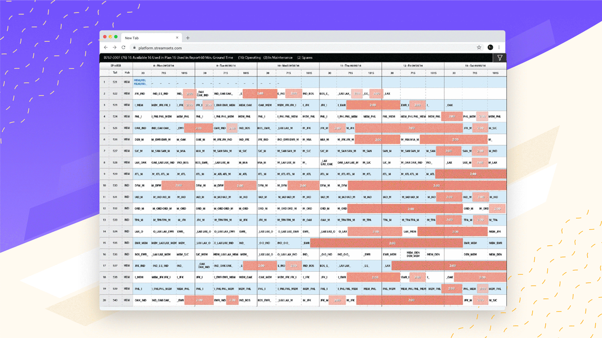
Task: Click the (2) Spares status label
Action: pyautogui.click(x=305, y=58)
